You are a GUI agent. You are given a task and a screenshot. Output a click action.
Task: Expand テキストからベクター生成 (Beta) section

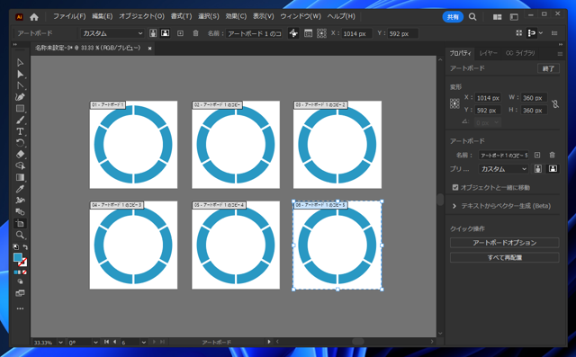tap(454, 206)
